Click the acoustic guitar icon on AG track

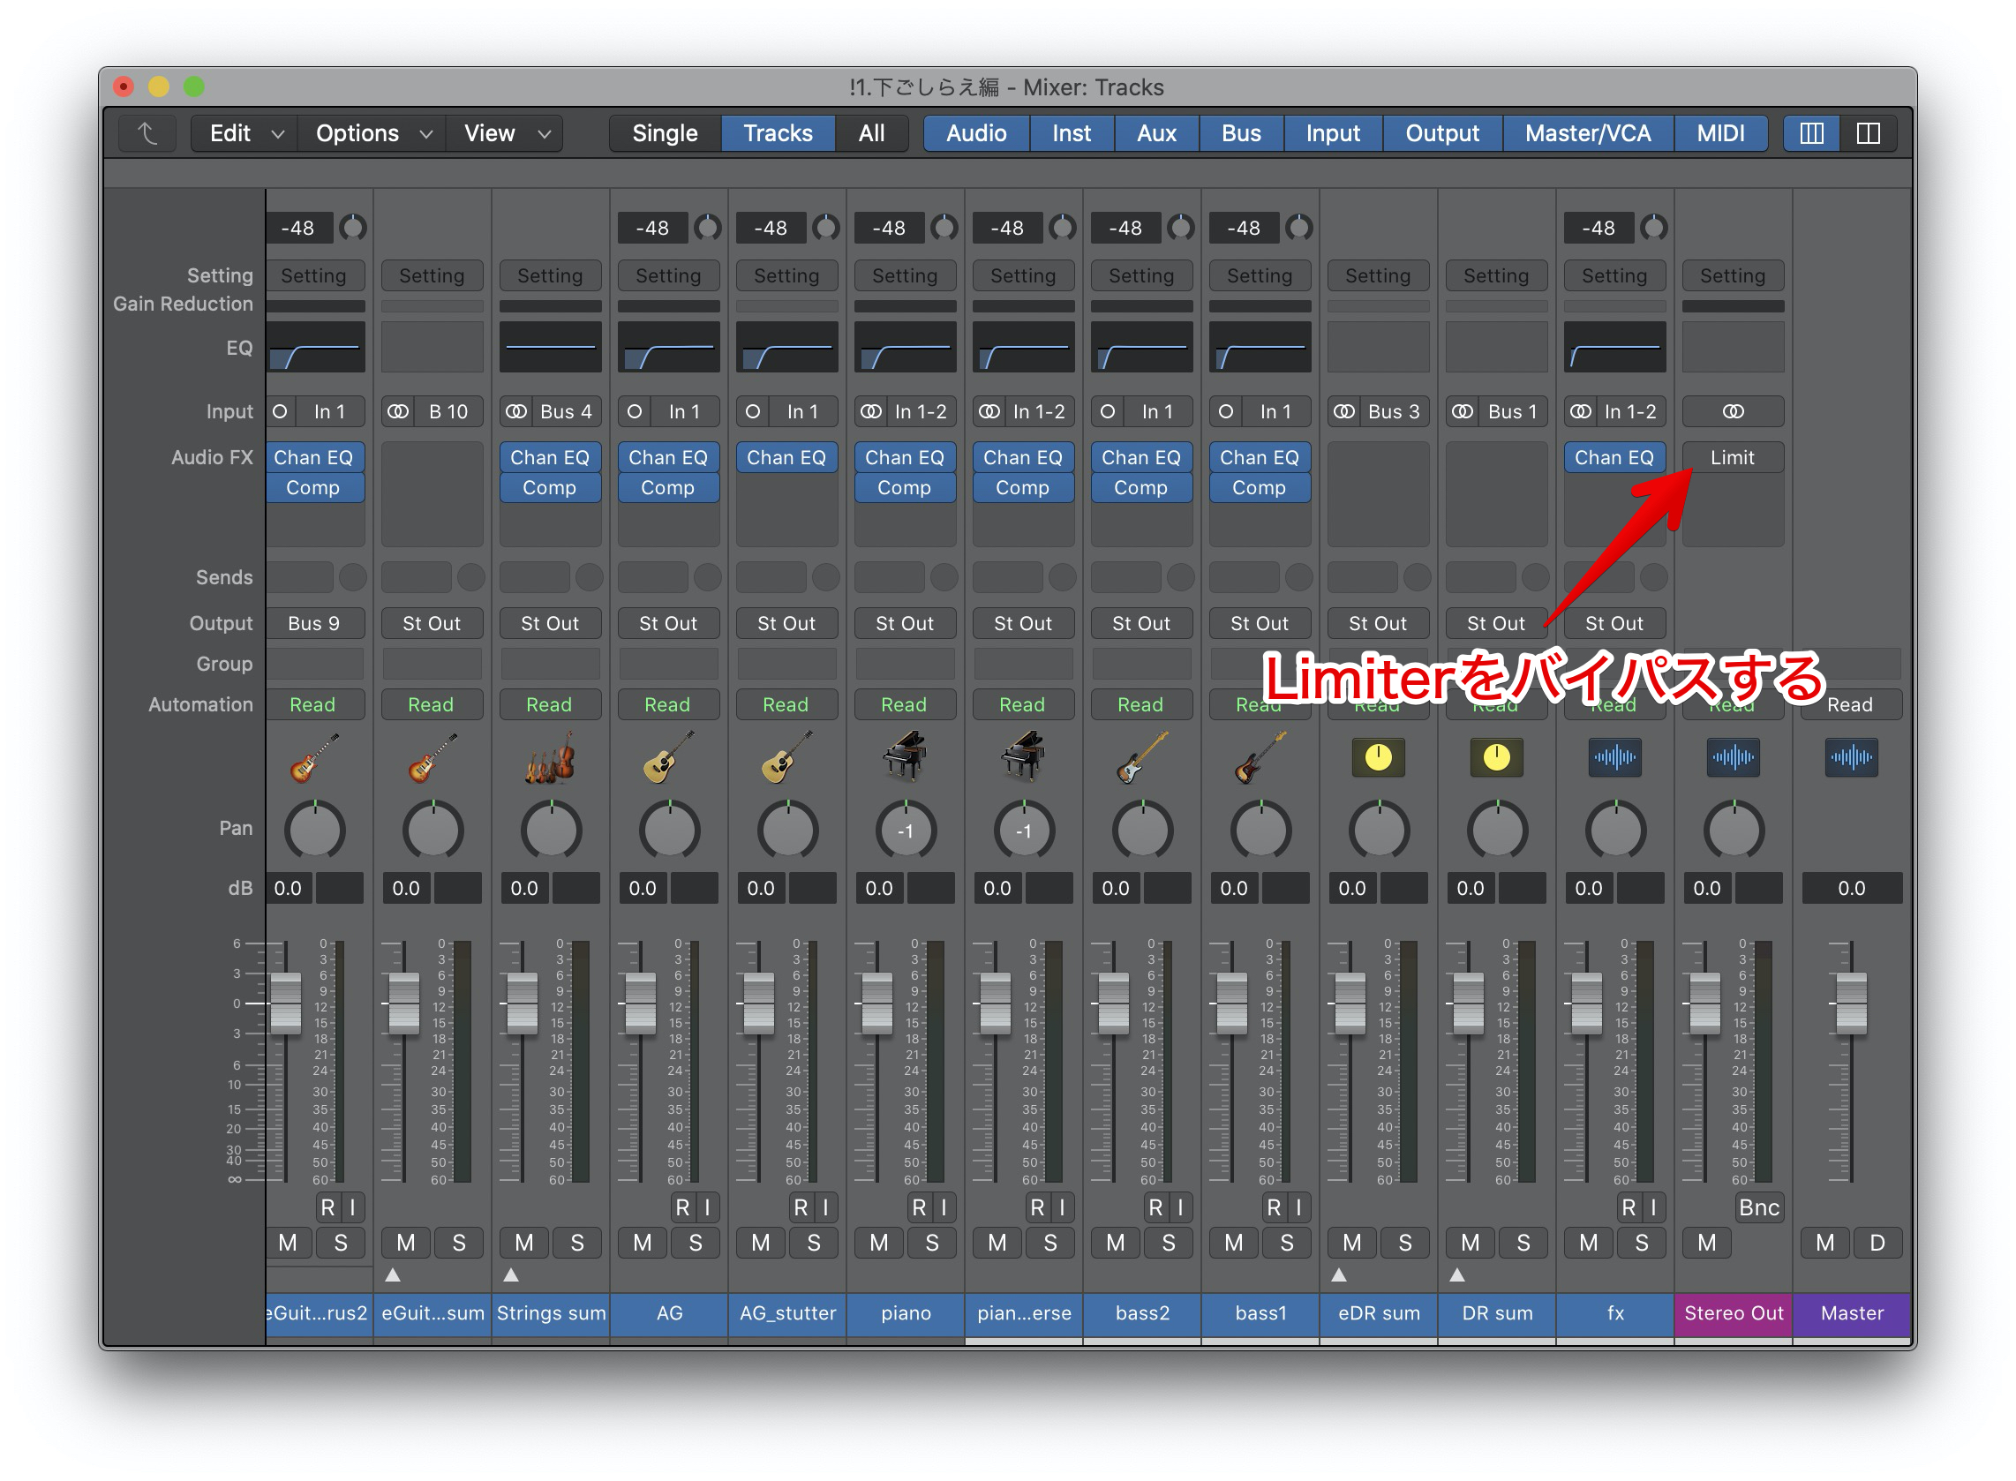pyautogui.click(x=668, y=757)
